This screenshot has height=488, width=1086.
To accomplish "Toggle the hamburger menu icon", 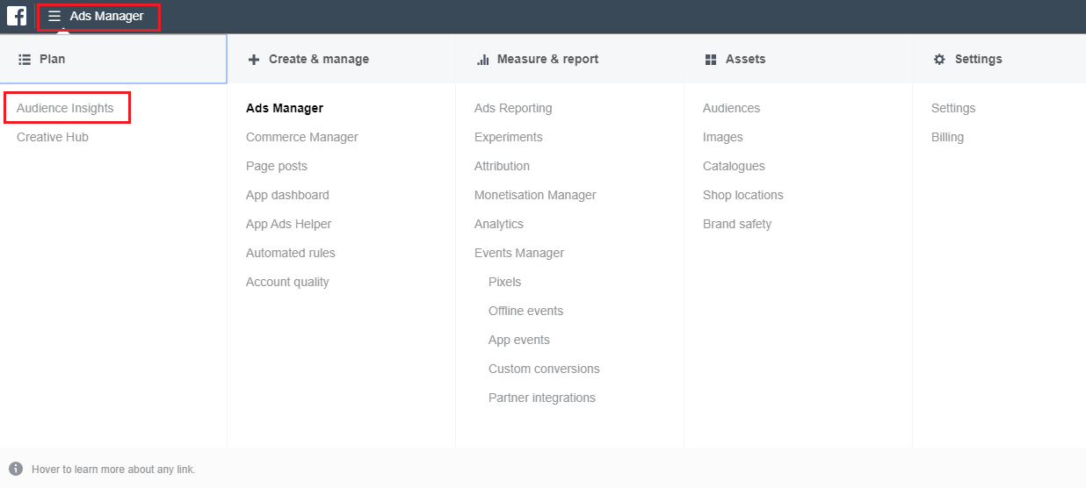I will coord(54,16).
